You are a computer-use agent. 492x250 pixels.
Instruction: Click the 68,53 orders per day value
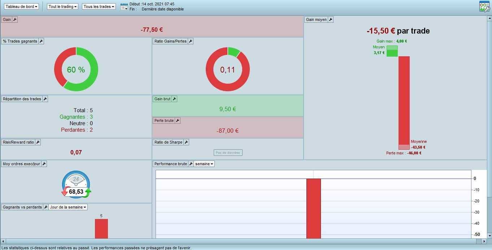(76, 192)
